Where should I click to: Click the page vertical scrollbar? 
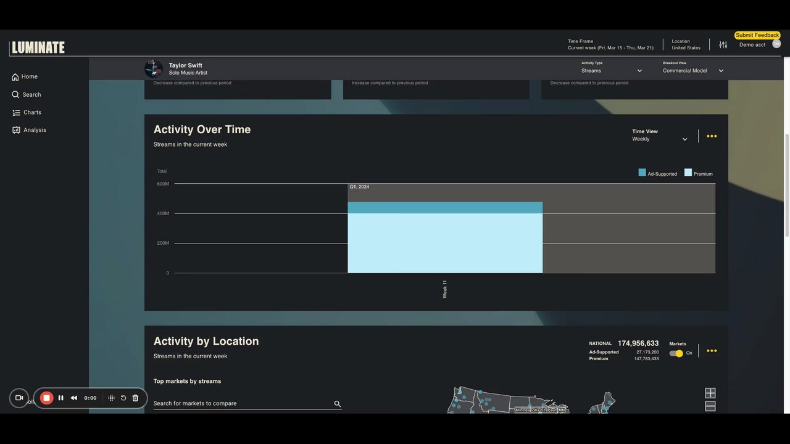coord(786,185)
